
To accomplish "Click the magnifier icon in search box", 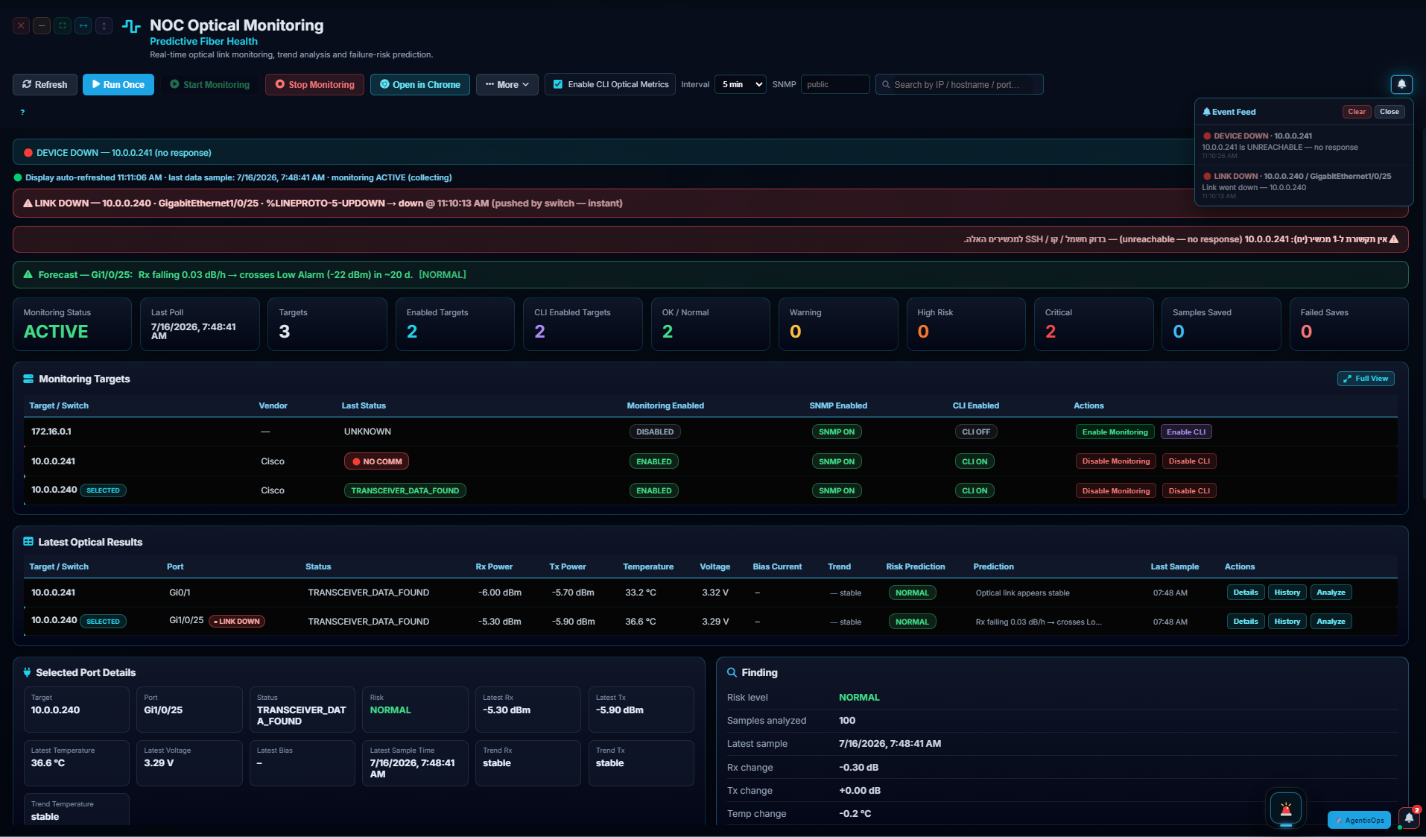I will (x=886, y=85).
